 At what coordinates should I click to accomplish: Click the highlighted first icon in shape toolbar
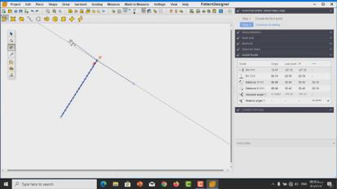point(5,19)
